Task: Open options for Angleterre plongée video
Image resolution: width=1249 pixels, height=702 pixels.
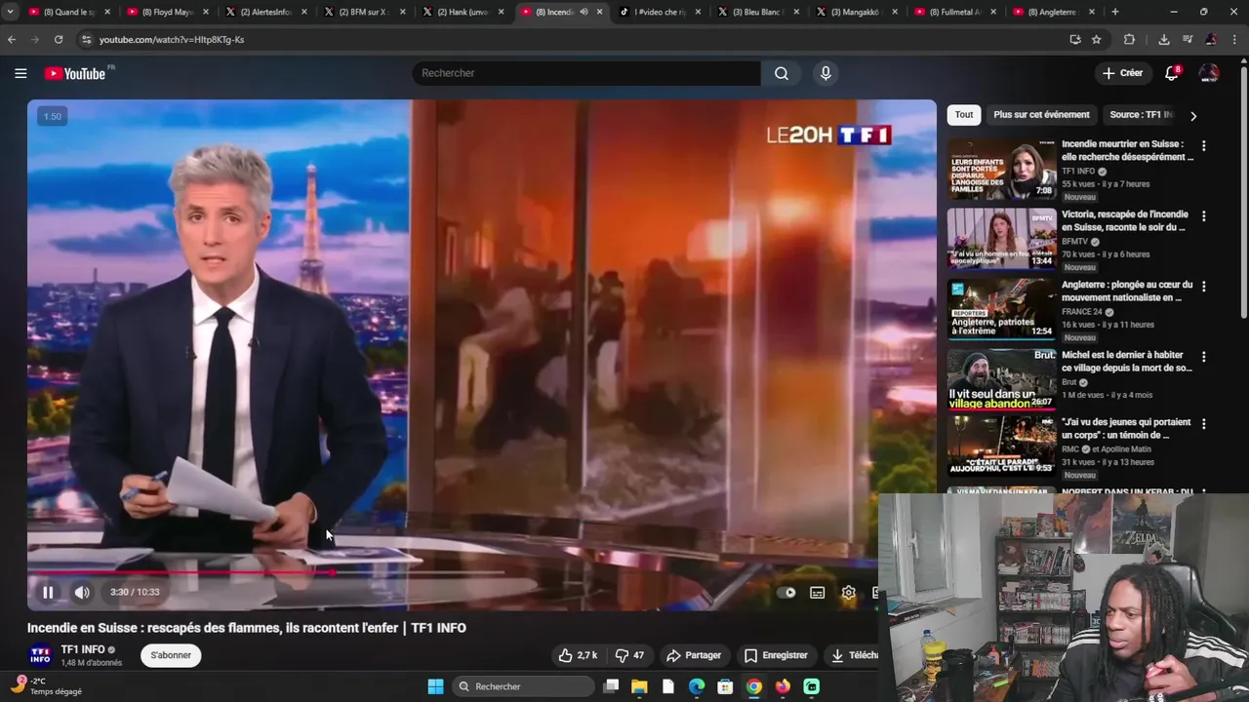Action: coord(1203,287)
